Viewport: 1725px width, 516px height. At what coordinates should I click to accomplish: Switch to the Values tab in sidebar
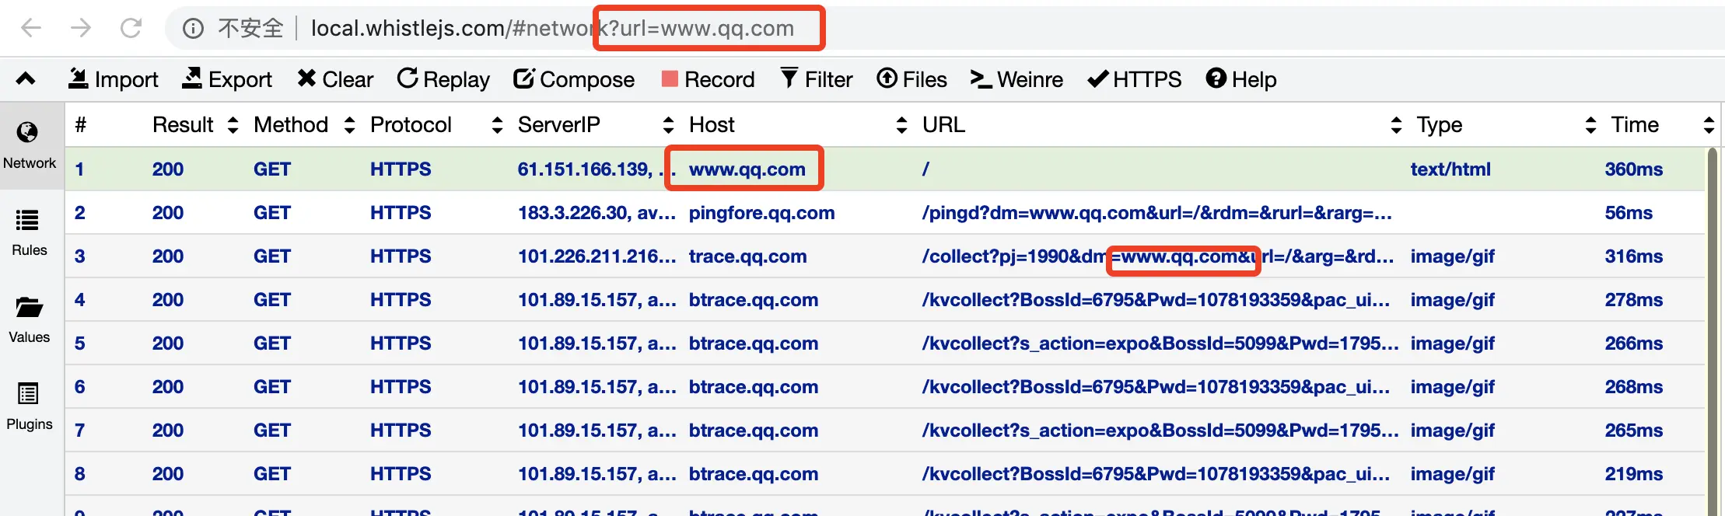point(30,320)
